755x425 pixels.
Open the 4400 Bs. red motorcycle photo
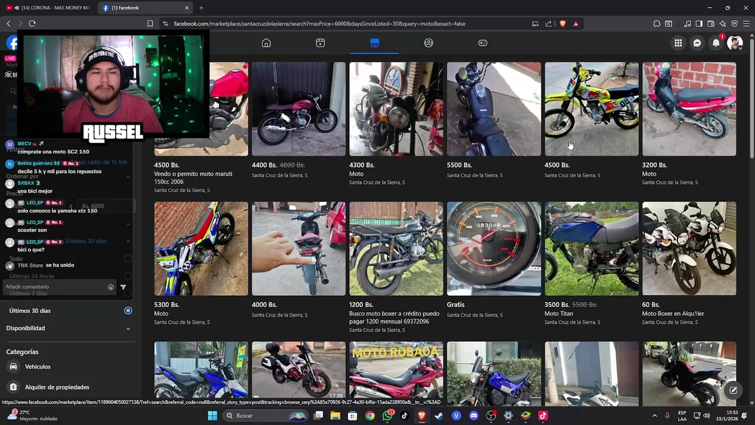[298, 109]
